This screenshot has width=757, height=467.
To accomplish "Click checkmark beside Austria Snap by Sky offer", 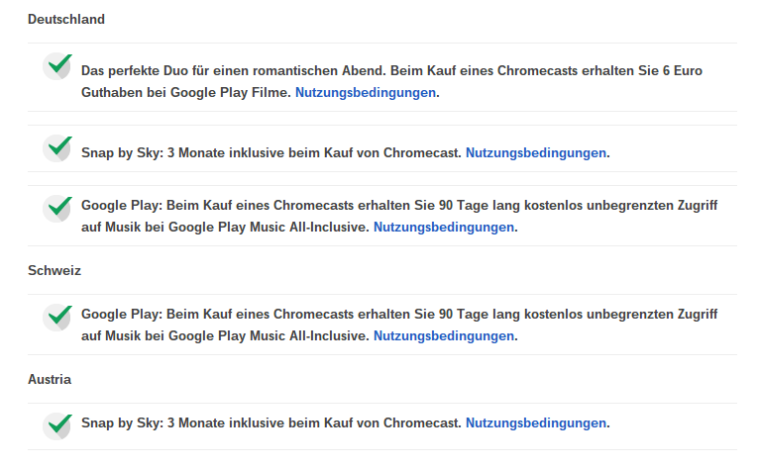I will [x=57, y=426].
